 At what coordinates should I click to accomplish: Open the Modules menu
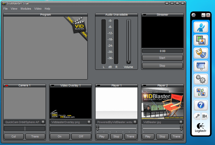point(26,9)
